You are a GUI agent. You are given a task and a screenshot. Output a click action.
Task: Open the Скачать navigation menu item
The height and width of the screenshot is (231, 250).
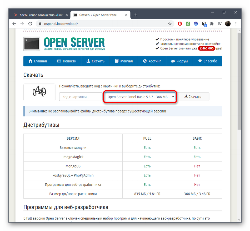click(x=95, y=61)
